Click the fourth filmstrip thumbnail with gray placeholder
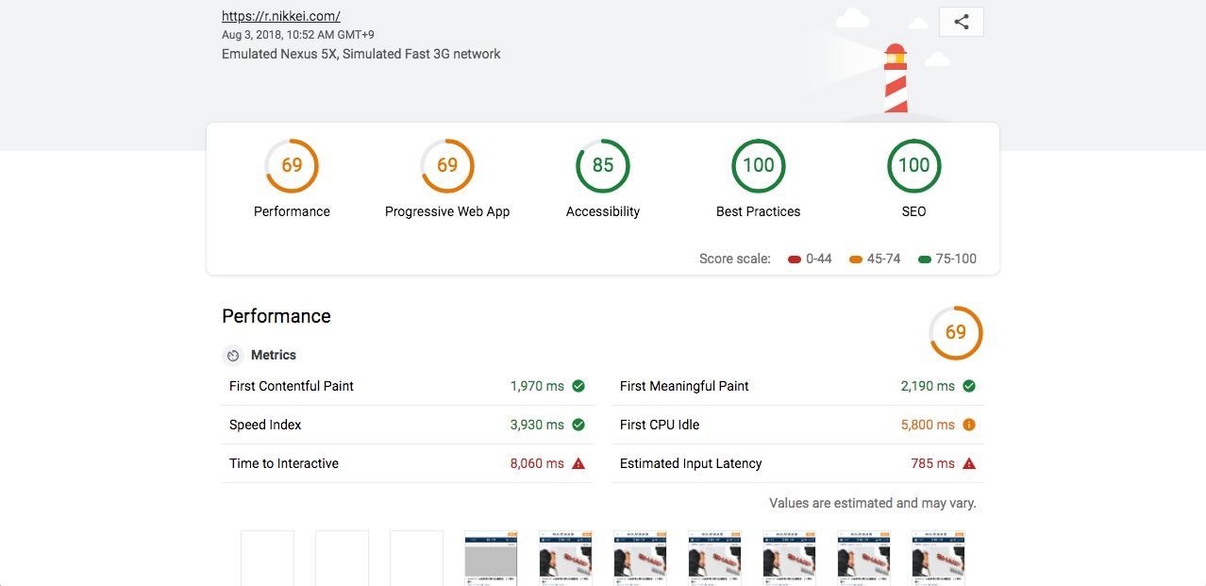The width and height of the screenshot is (1206, 586). tap(491, 558)
